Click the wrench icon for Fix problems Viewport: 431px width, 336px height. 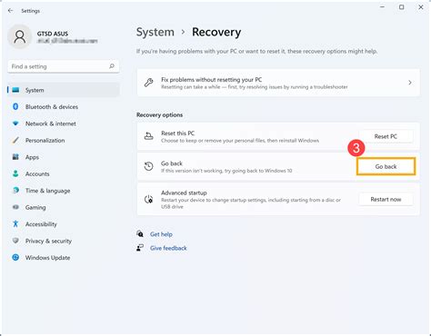tap(148, 83)
